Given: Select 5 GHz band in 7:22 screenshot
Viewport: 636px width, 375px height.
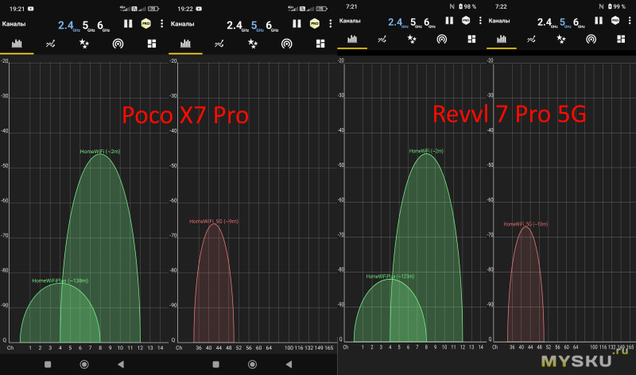Looking at the screenshot, I should pos(565,23).
